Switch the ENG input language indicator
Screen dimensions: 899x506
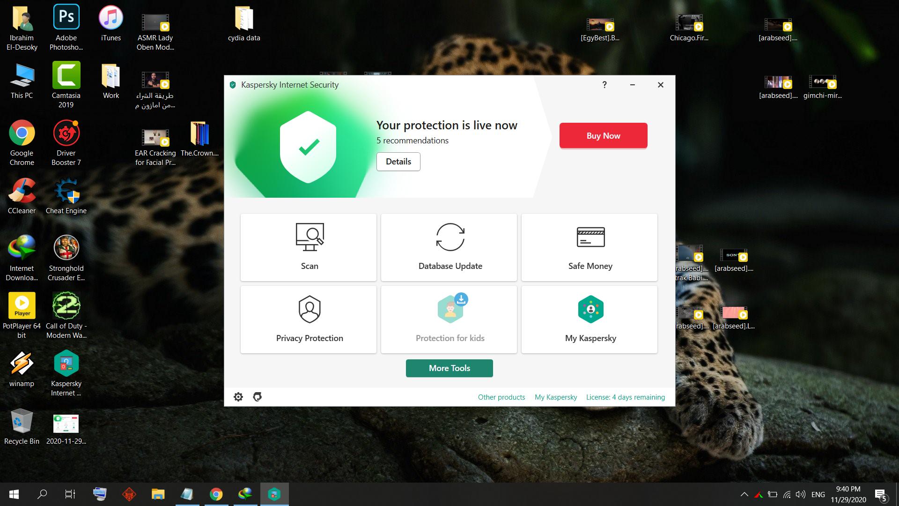tap(818, 494)
